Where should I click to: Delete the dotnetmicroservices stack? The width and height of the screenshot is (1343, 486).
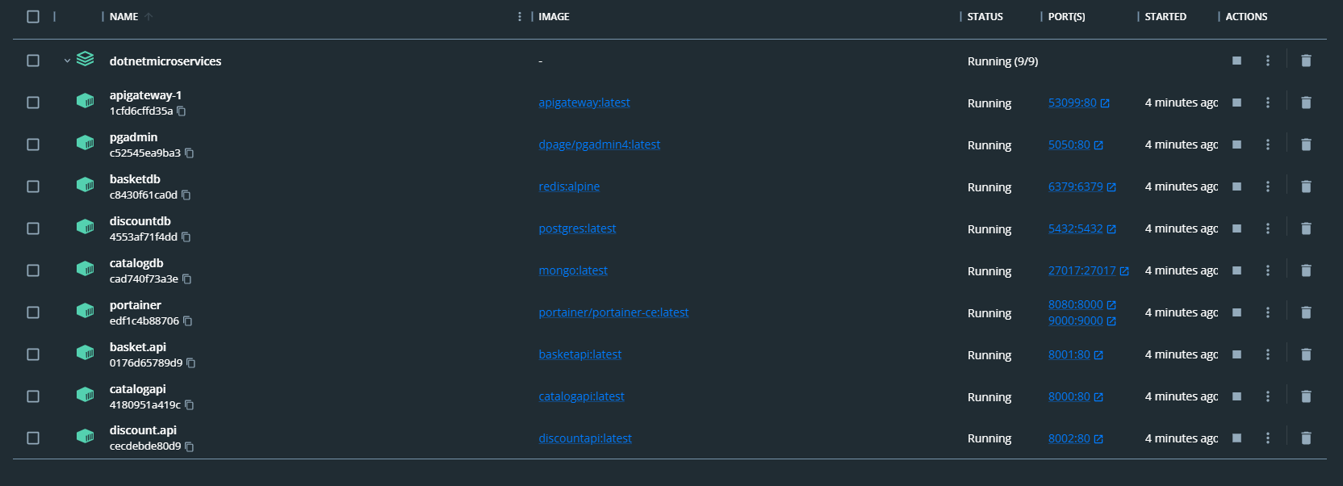click(x=1306, y=61)
